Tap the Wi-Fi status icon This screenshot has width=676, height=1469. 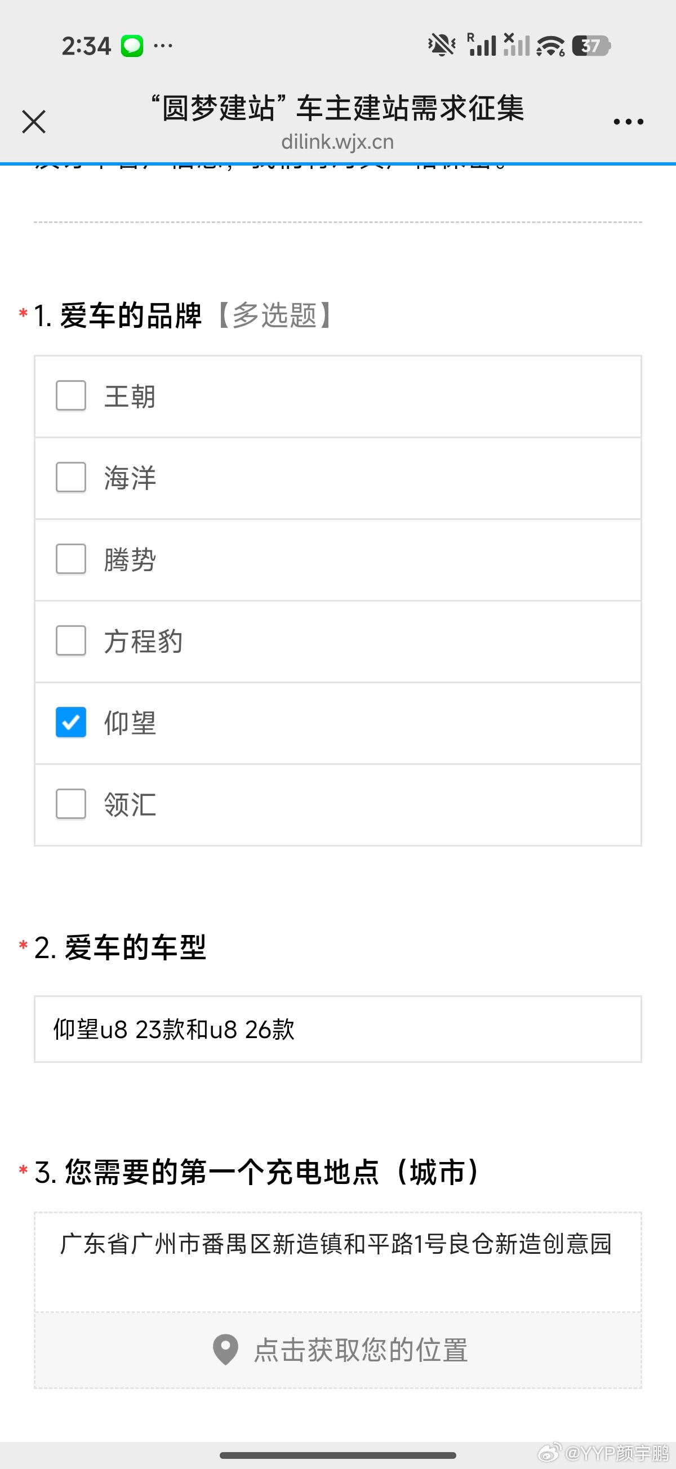click(550, 46)
